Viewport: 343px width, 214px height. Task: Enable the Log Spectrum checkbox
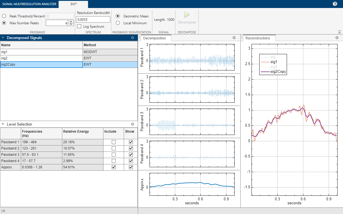pos(79,27)
